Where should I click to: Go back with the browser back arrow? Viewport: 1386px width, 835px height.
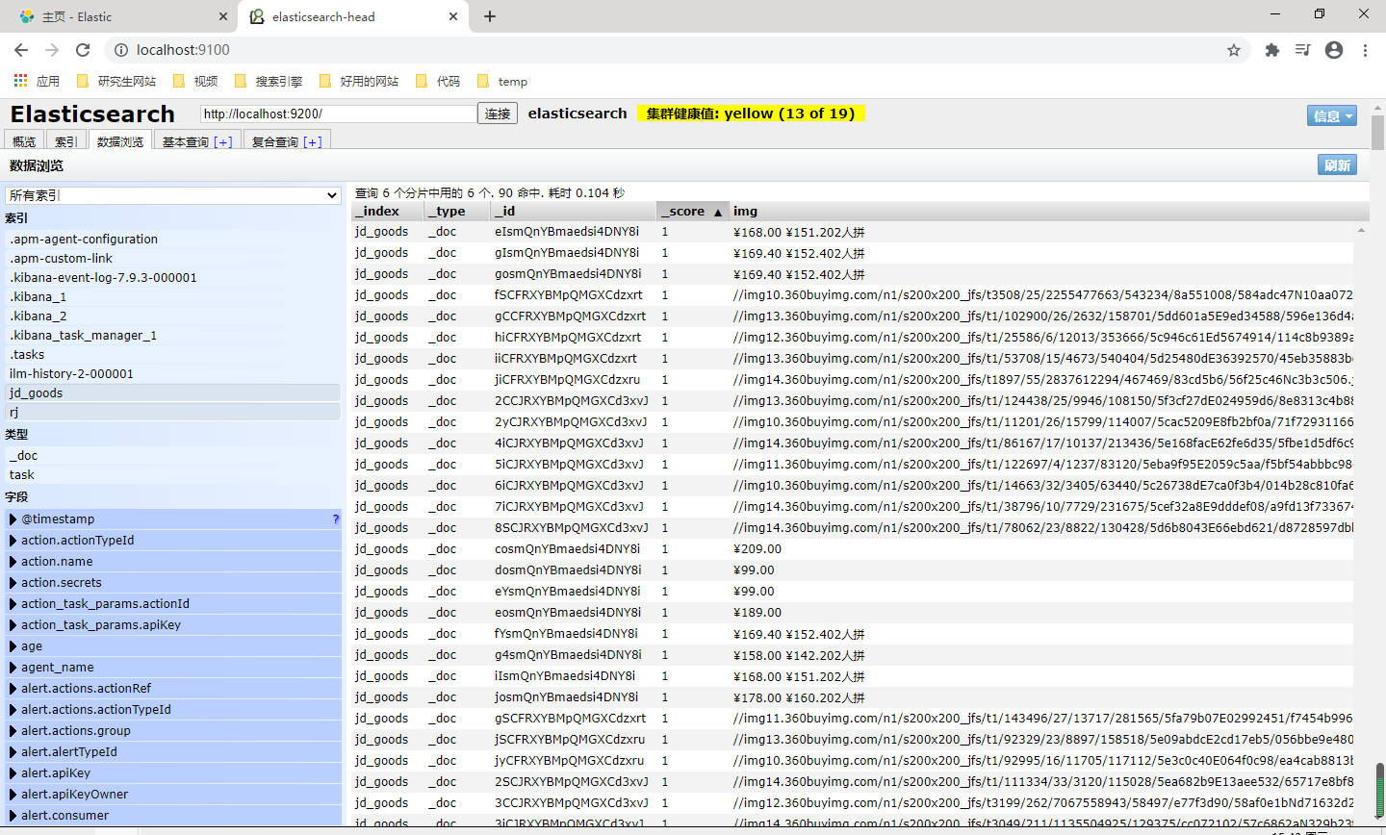[x=21, y=50]
